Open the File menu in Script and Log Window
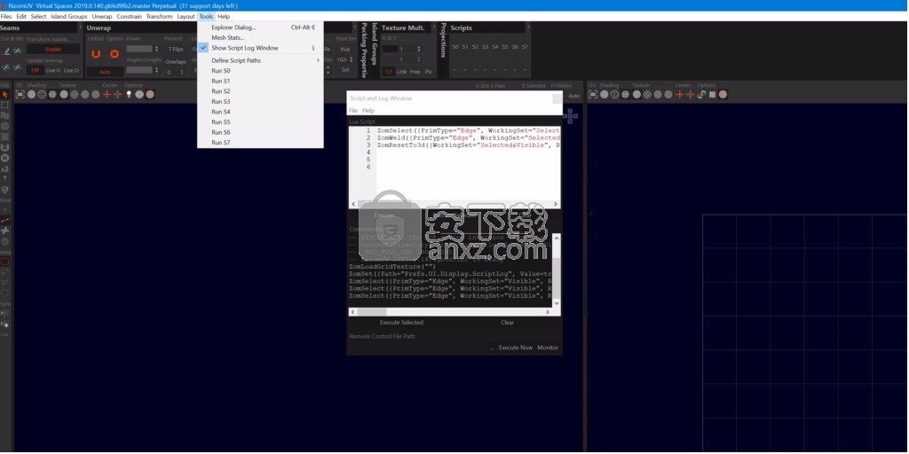The height and width of the screenshot is (454, 909). coord(353,111)
